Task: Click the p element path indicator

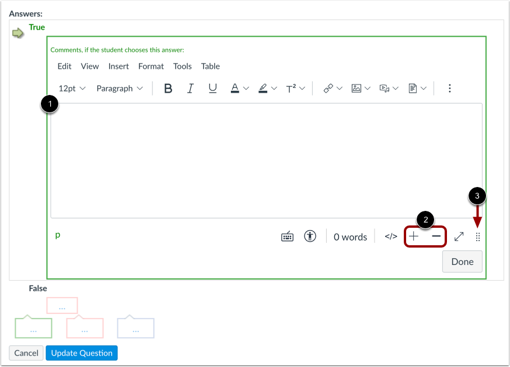Action: (58, 235)
